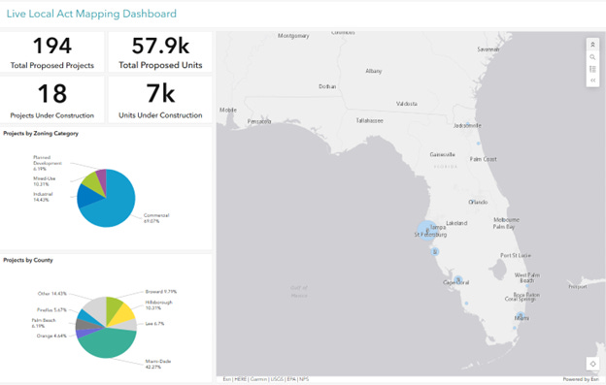
Task: Select the large Tampa cluster marker
Action: tap(427, 230)
